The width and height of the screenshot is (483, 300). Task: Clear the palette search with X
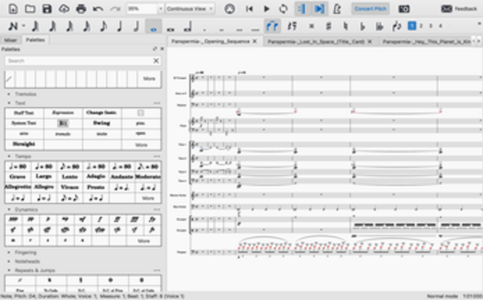click(156, 61)
